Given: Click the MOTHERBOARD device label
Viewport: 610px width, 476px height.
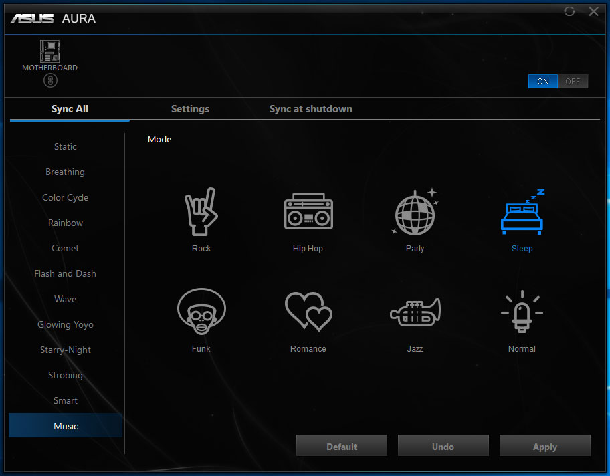Looking at the screenshot, I should point(49,68).
